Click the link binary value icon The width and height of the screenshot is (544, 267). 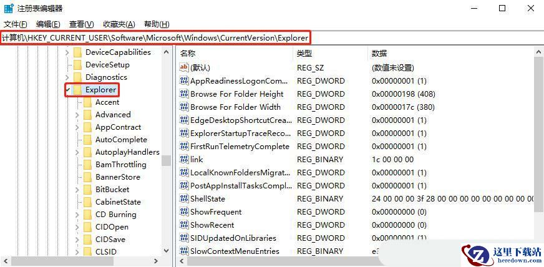tap(184, 160)
